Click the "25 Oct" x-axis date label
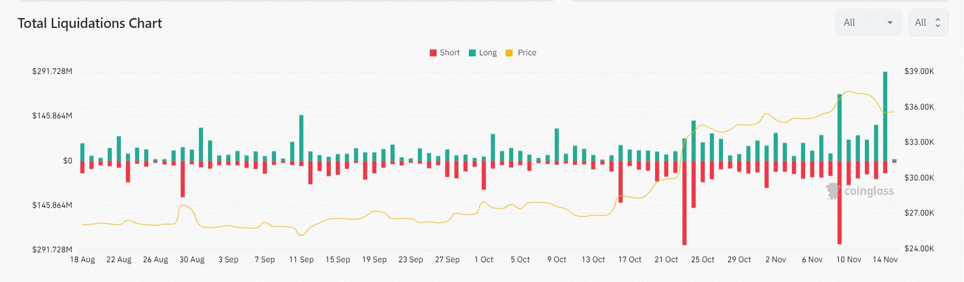964x282 pixels. click(703, 260)
